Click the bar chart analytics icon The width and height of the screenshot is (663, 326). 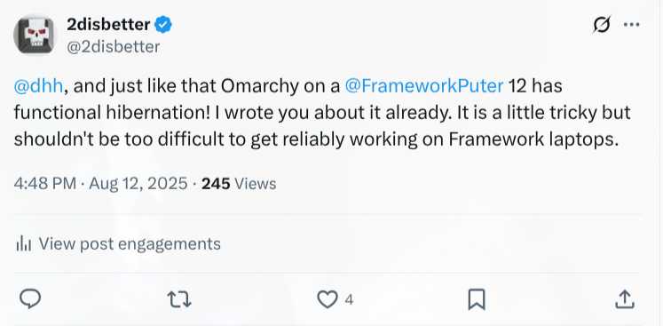23,244
